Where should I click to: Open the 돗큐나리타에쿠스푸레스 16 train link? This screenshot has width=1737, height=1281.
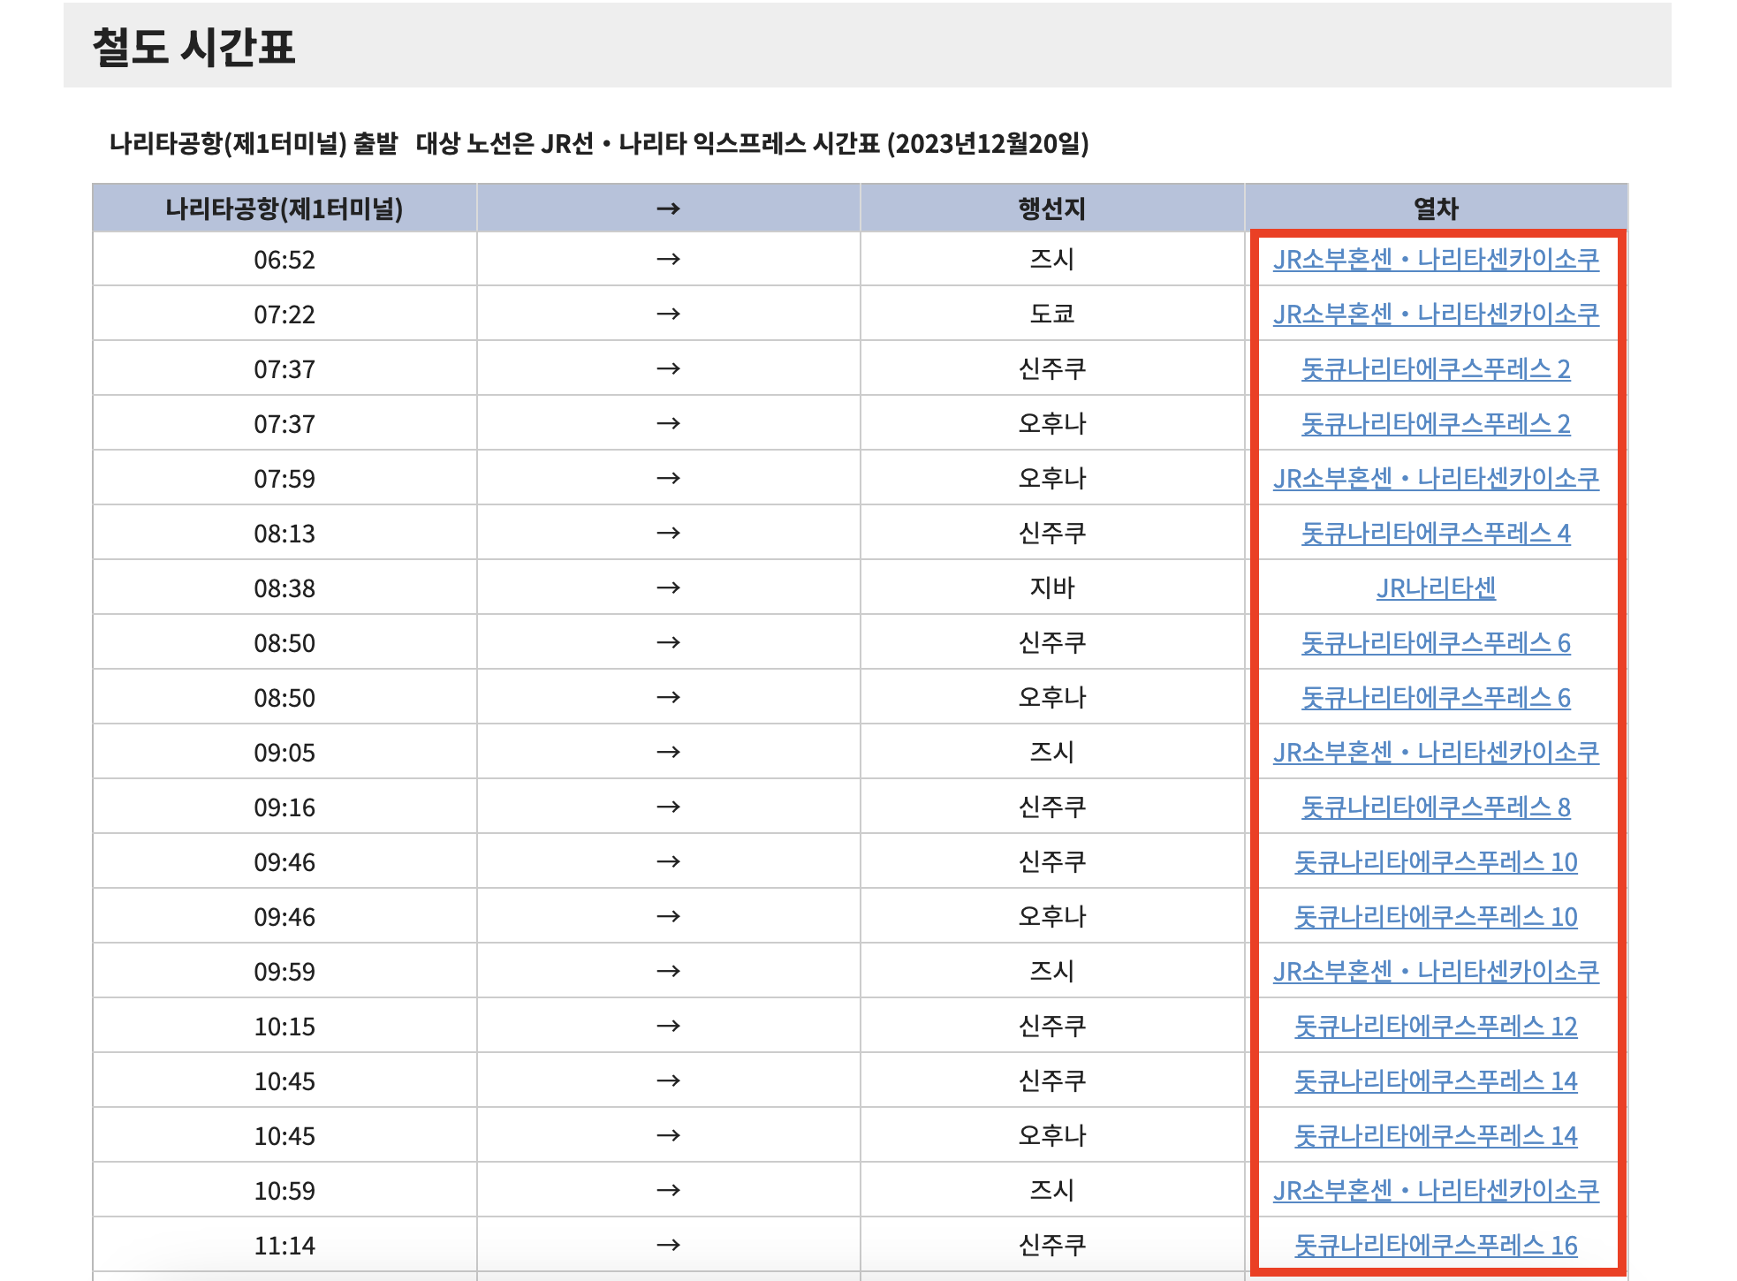(1436, 1246)
